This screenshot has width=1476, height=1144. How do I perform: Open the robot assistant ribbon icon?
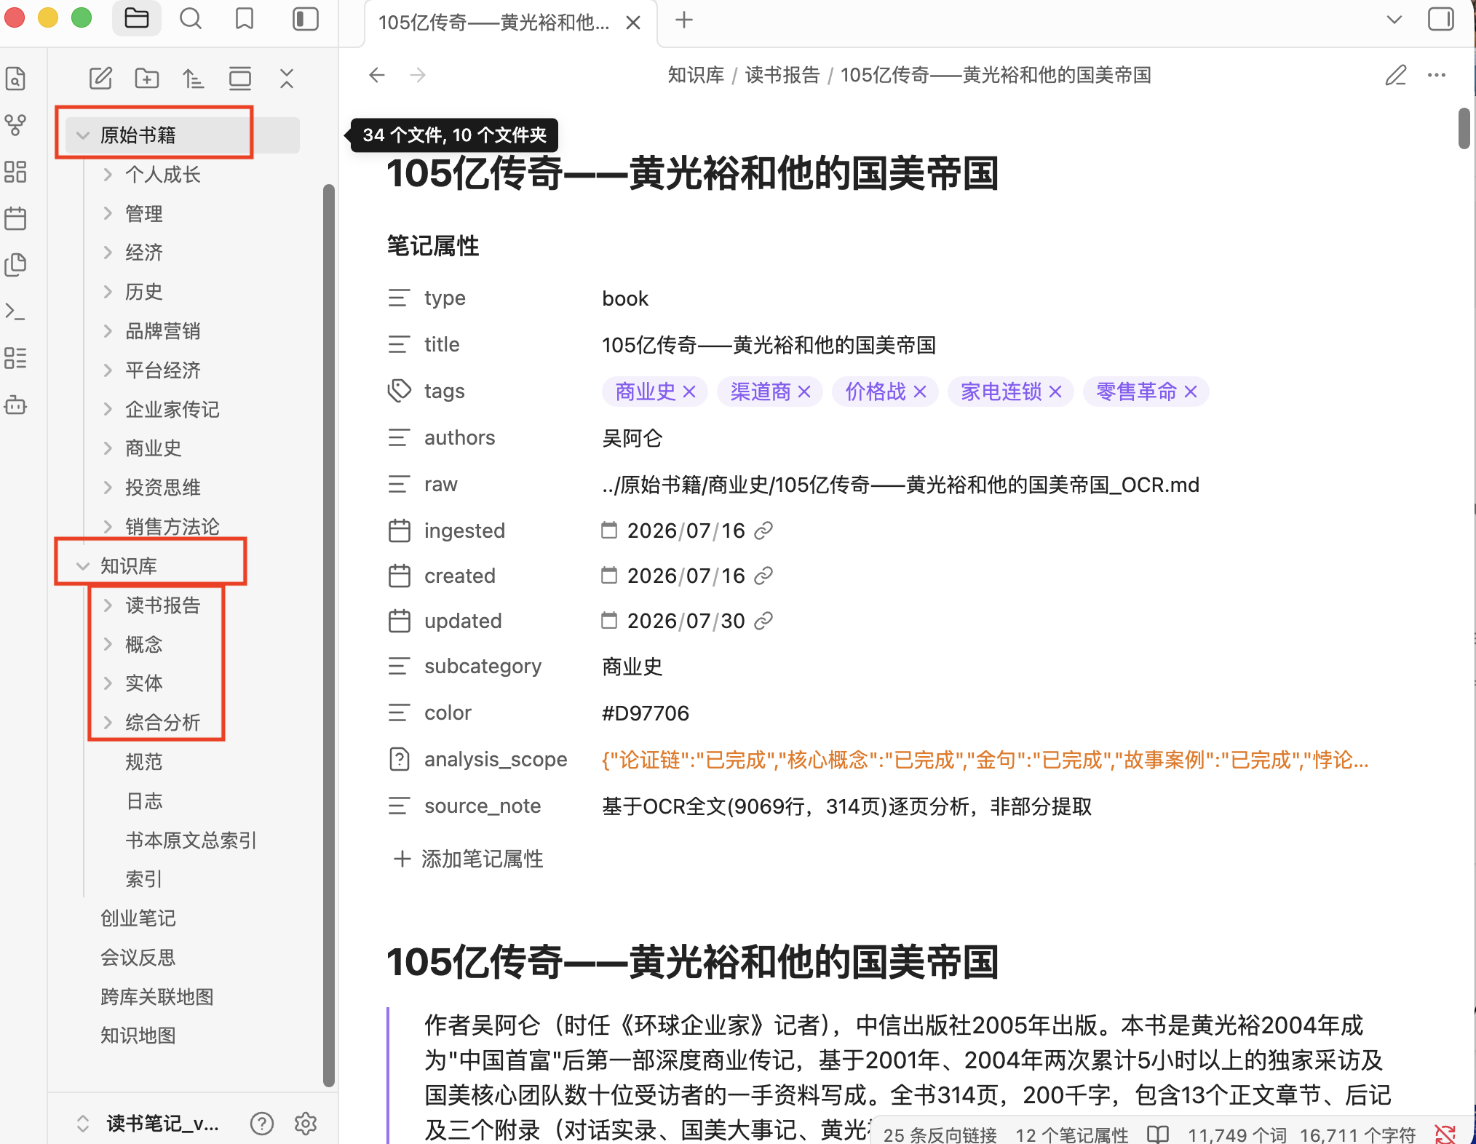(15, 405)
